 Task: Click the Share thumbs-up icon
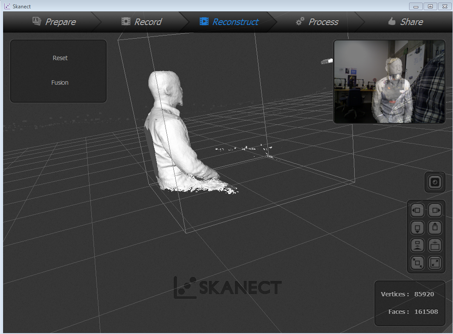392,21
